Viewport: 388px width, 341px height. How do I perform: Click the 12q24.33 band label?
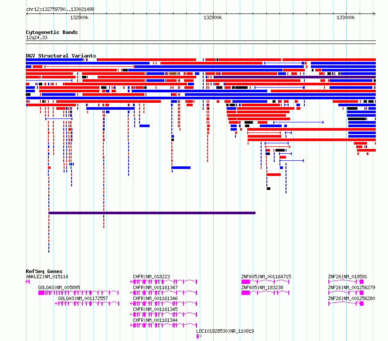pos(37,37)
